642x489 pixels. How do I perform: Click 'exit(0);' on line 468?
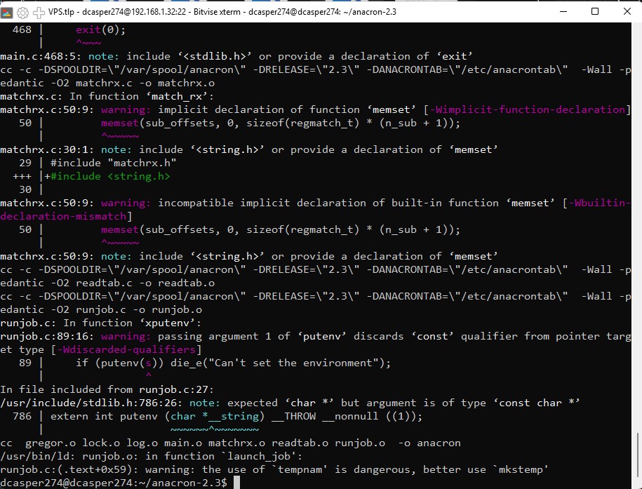tap(100, 29)
